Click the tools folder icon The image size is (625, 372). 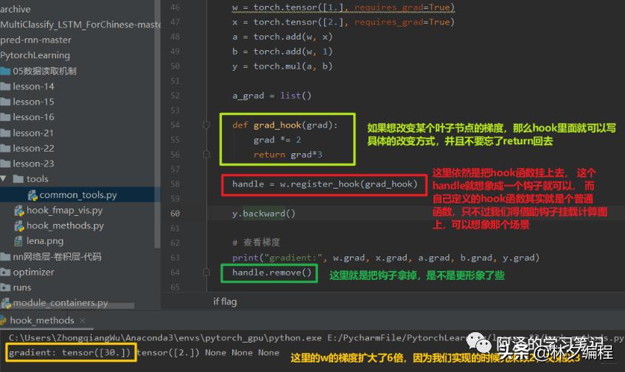tap(18, 179)
